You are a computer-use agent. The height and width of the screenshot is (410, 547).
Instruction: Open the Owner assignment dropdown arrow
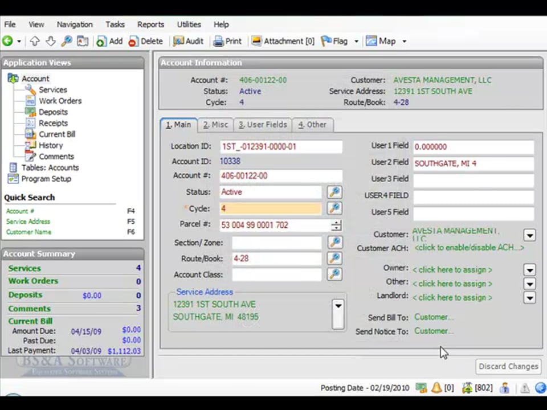529,270
